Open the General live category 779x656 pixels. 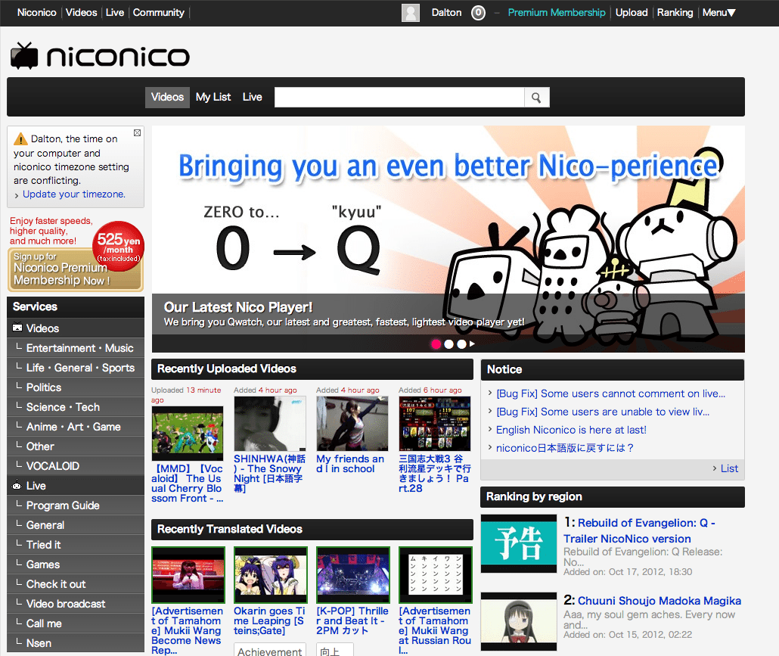click(76, 525)
